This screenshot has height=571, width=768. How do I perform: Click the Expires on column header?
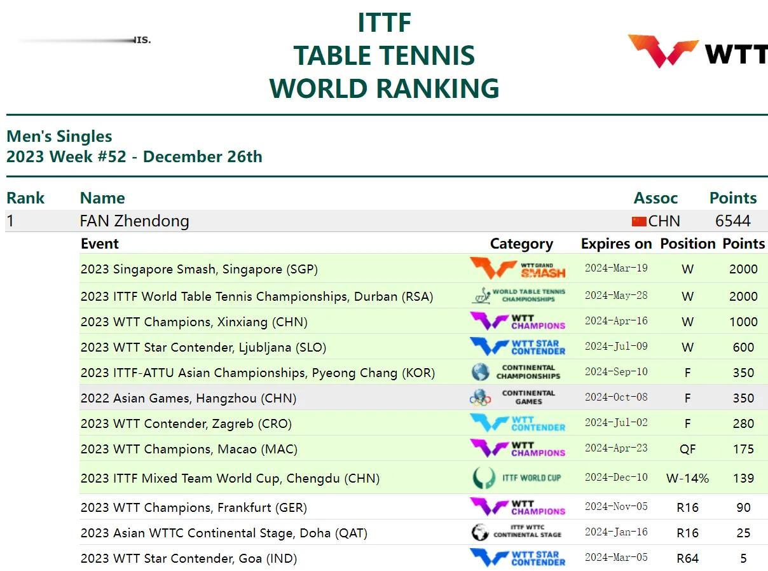pyautogui.click(x=616, y=244)
